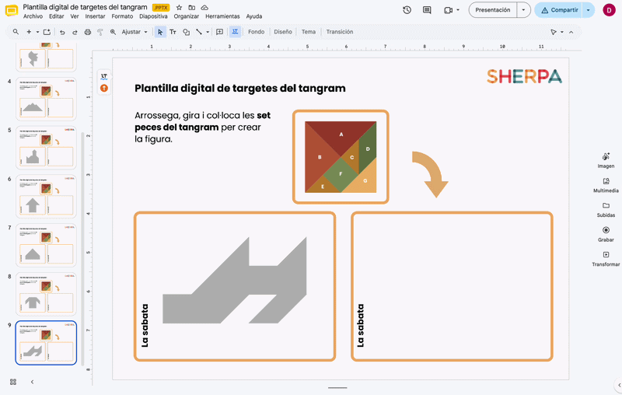622x395 pixels.
Task: Switch to grid view of slides
Action: pos(13,382)
